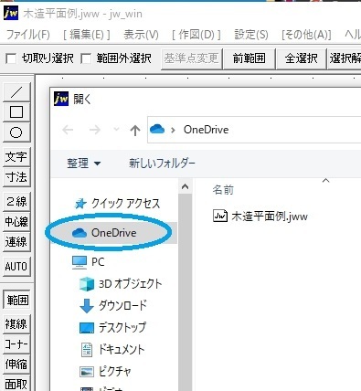Open the その他(A) menu
361x391 pixels.
306,35
